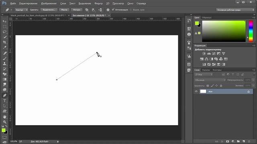Select the Dodge tool
Image resolution: width=257 pixels, height=144 pixels.
(4, 90)
